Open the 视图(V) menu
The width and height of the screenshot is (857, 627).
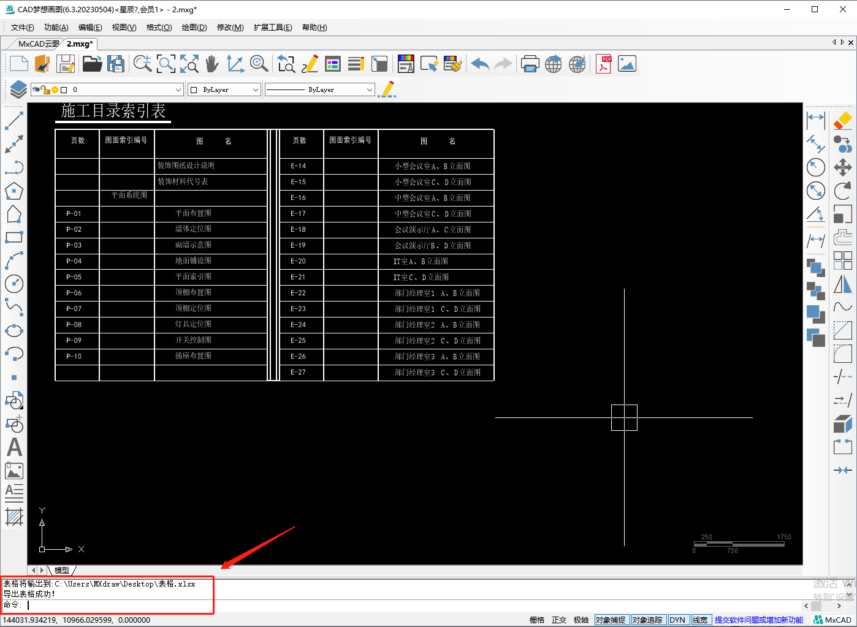(124, 28)
